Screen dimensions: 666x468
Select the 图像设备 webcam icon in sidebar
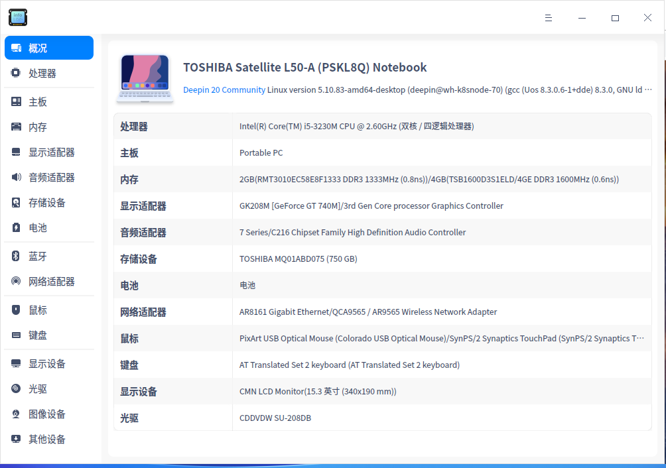point(16,414)
